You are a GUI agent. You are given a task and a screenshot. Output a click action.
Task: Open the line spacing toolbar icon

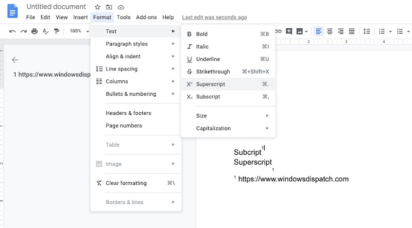tap(367, 31)
